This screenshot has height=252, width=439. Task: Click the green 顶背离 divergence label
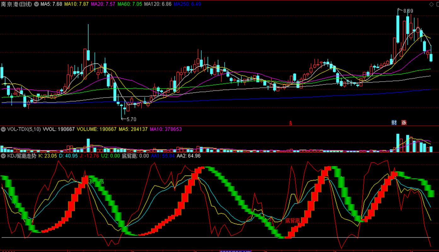(x=96, y=181)
